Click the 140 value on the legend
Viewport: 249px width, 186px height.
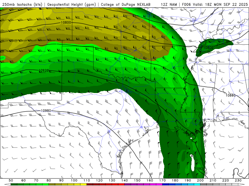[x=125, y=180]
